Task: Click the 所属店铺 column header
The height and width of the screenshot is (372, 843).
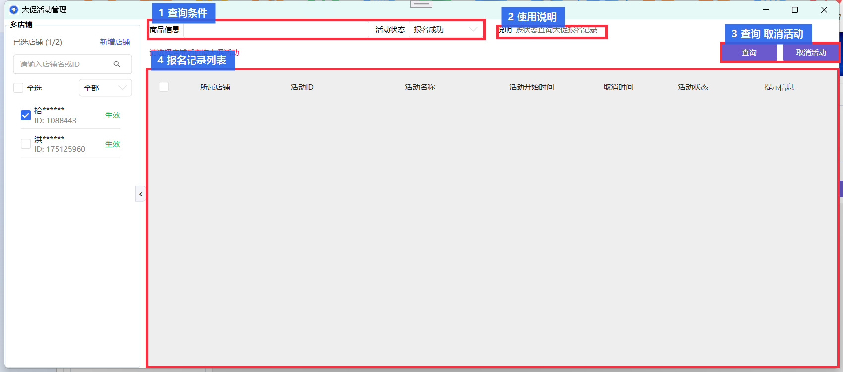Action: 215,87
